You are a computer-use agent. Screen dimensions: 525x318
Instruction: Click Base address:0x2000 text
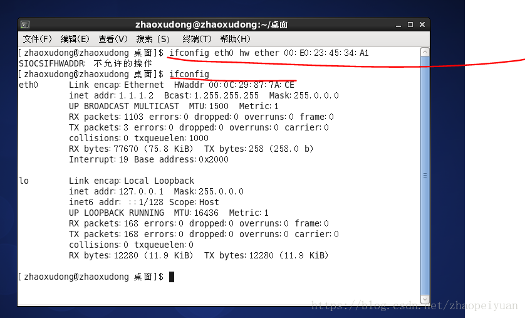[x=181, y=159]
